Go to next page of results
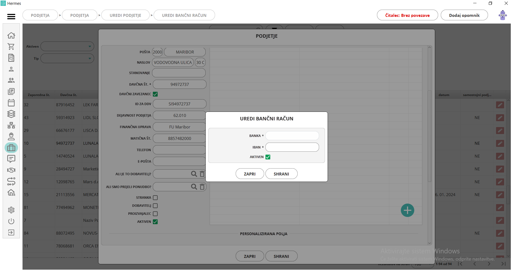This screenshot has height=275, width=514. tap(489, 264)
